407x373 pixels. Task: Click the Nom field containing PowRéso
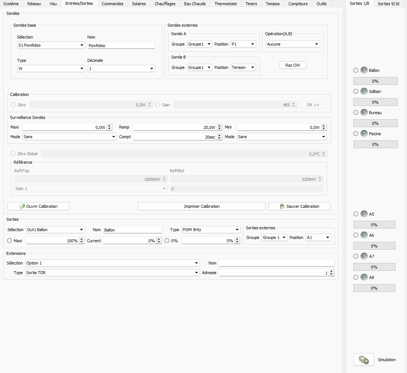(121, 46)
